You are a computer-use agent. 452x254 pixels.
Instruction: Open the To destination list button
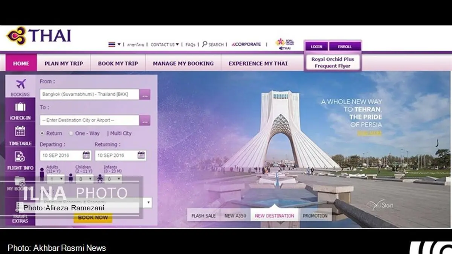pos(145,120)
